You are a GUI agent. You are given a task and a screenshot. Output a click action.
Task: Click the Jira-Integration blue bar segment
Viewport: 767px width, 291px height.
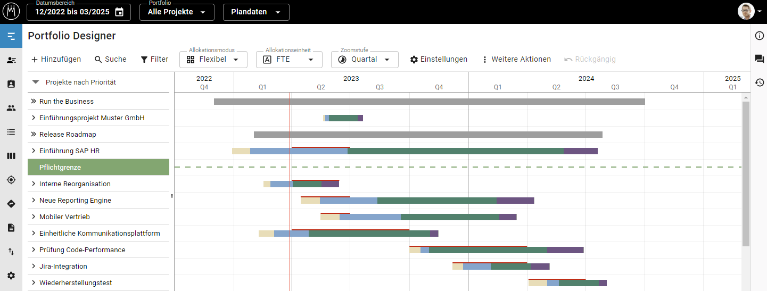[477, 267]
